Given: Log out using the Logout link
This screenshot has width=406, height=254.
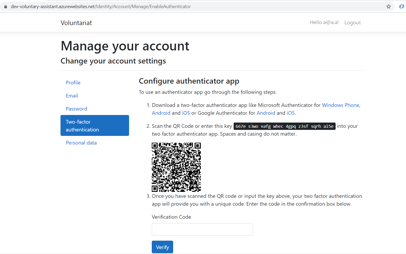Looking at the screenshot, I should [353, 22].
